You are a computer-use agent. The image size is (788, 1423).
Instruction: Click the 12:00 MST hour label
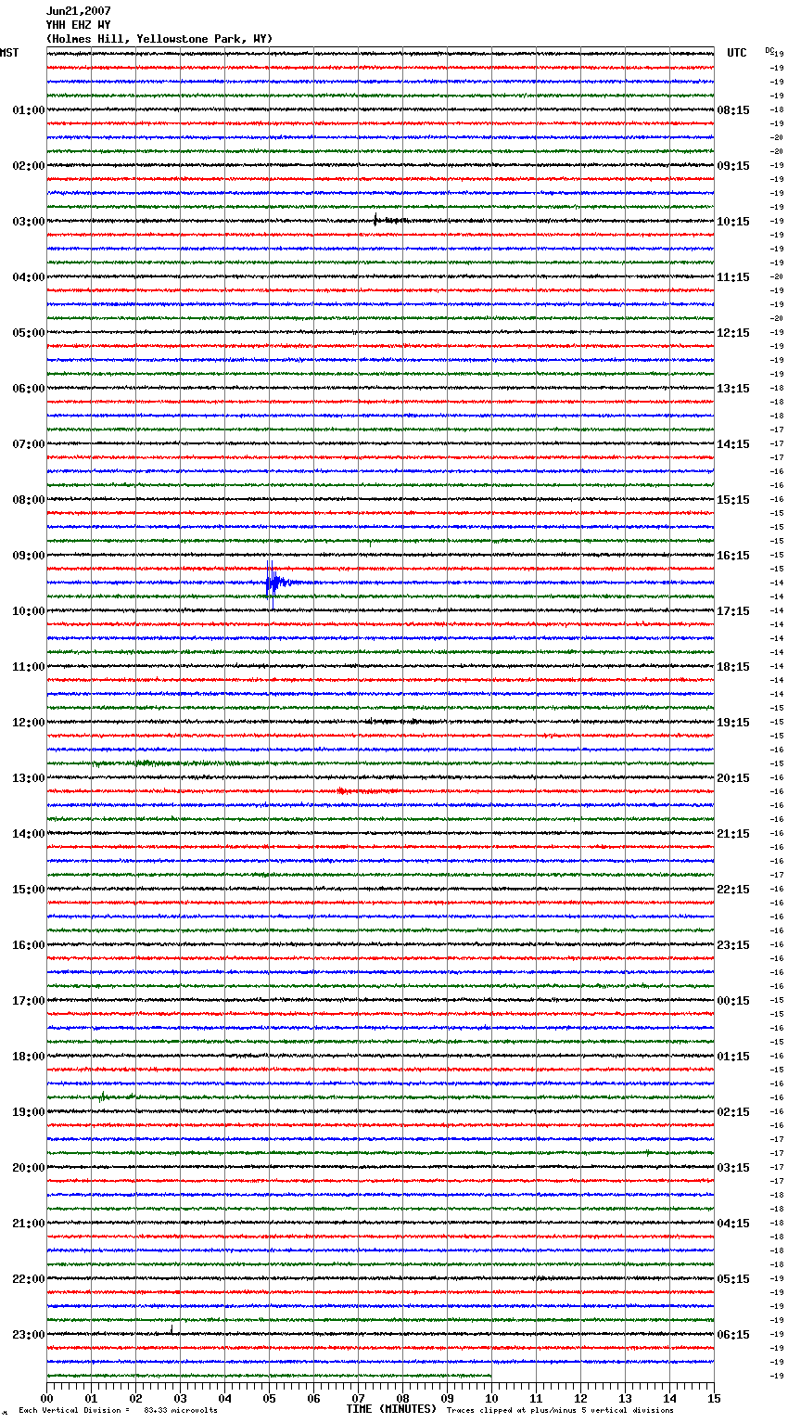[x=28, y=723]
